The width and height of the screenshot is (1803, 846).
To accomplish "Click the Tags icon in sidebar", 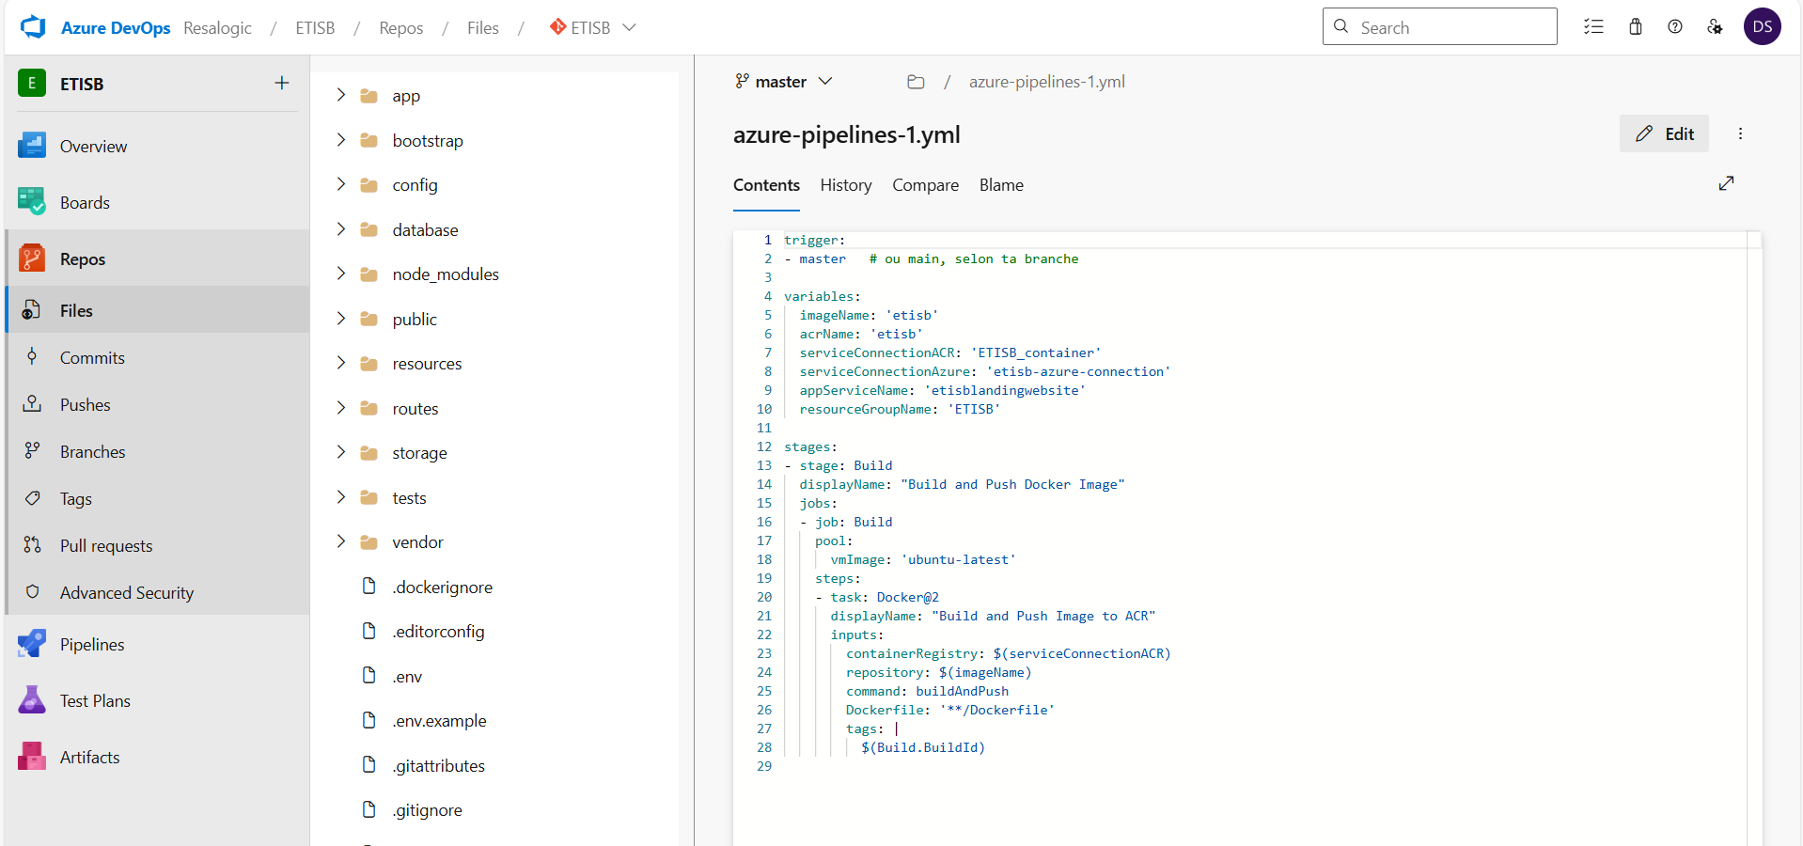I will 32,498.
